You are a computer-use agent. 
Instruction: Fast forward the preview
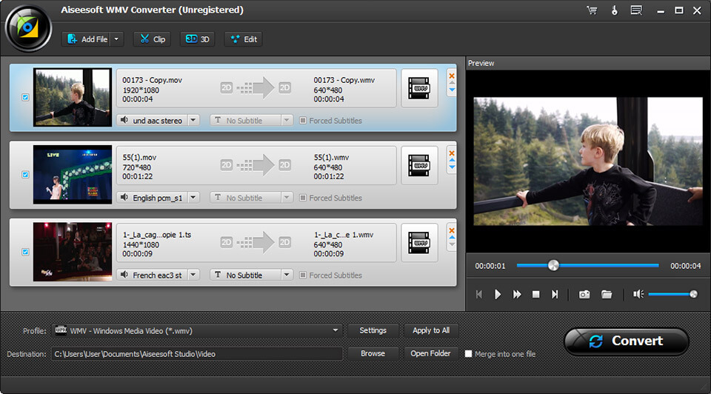tap(516, 294)
